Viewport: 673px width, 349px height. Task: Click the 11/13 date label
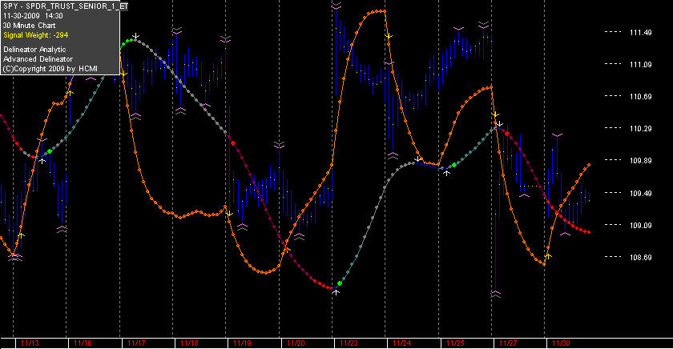[x=30, y=343]
